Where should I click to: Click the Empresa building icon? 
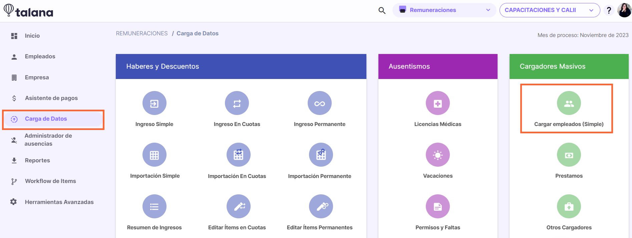pyautogui.click(x=14, y=77)
